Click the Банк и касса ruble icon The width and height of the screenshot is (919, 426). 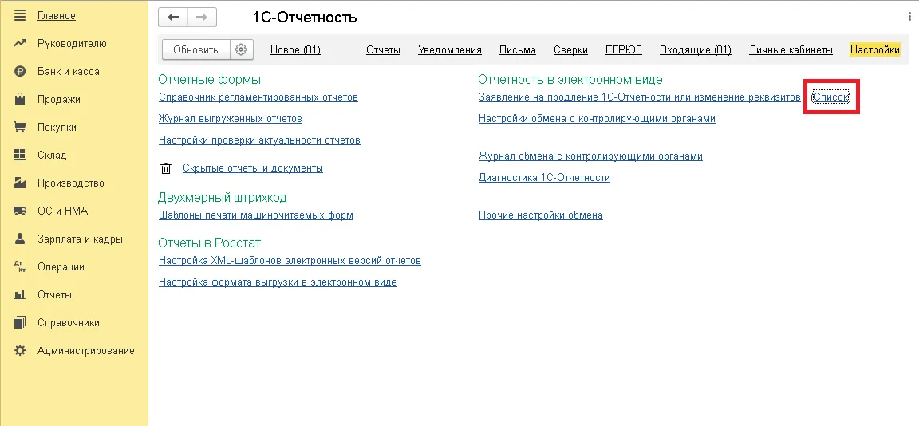pos(20,72)
